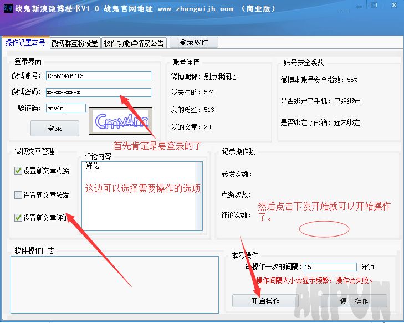Viewport: 404px width, 323px height.
Task: Click the app logo icon in title bar
Action: pyautogui.click(x=8, y=8)
